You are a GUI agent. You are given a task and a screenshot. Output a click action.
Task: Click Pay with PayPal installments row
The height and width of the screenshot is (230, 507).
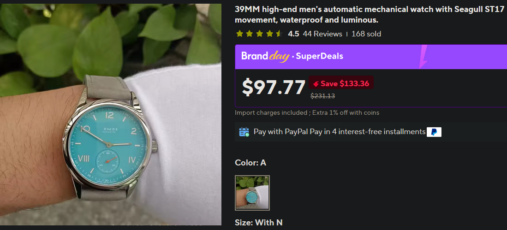(x=371, y=132)
